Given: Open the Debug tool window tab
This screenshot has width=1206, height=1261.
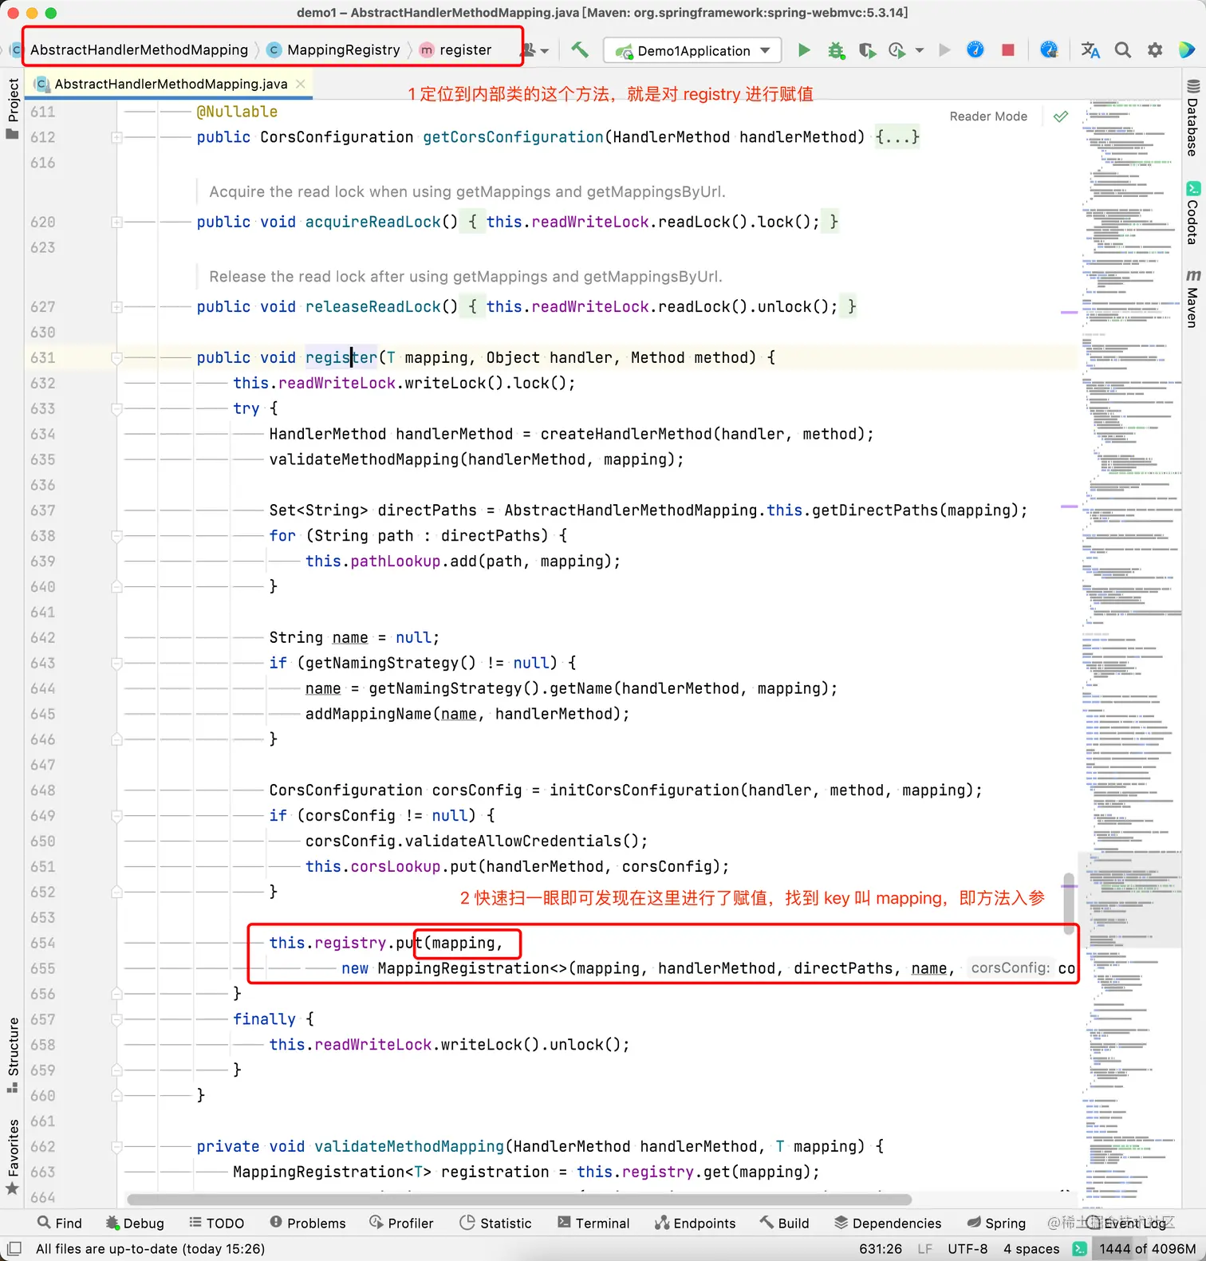Looking at the screenshot, I should pos(135,1223).
